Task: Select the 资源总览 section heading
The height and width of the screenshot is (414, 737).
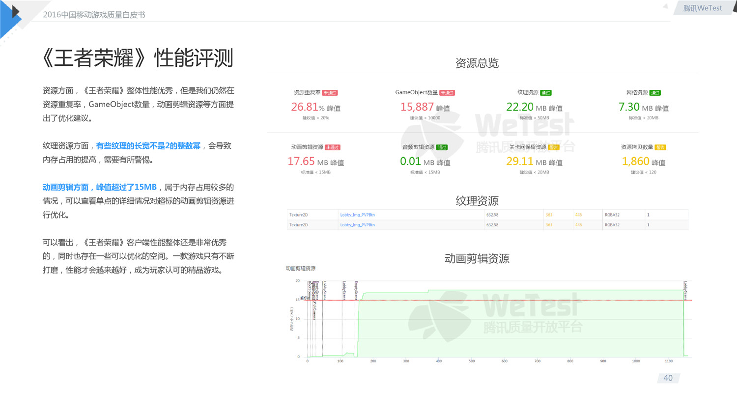Action: pos(477,63)
